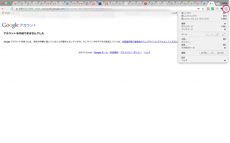Open the アプリ apps grid shortcut
The height and width of the screenshot is (143, 230).
[6, 13]
